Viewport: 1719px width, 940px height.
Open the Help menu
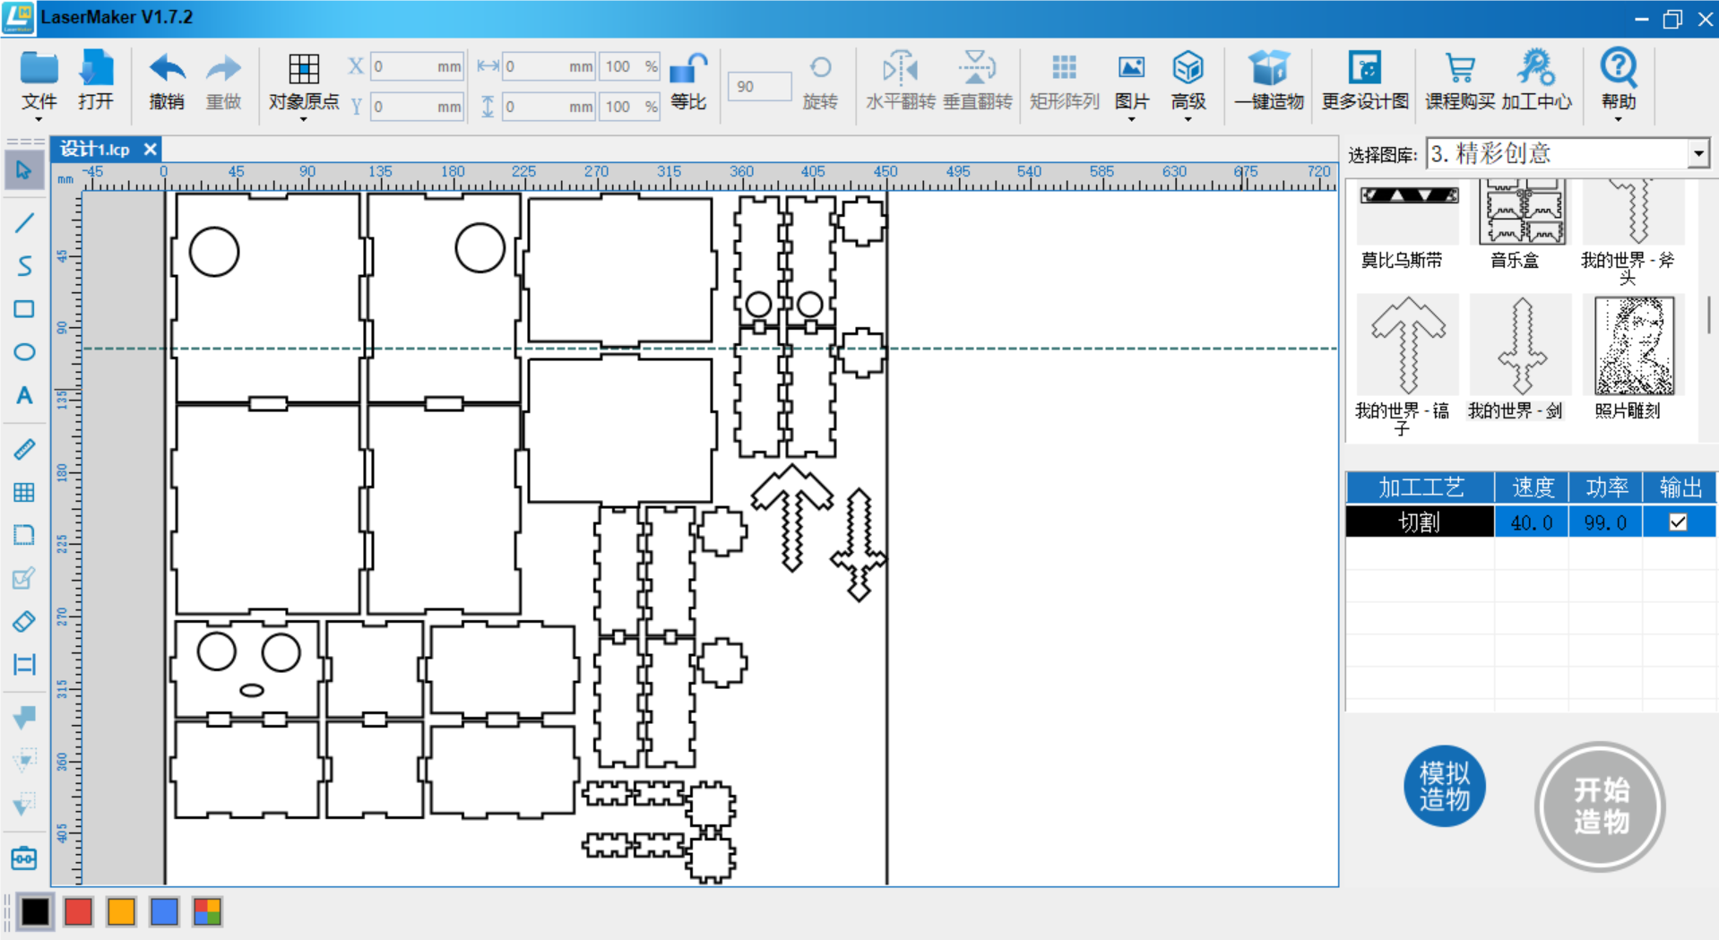tap(1618, 81)
